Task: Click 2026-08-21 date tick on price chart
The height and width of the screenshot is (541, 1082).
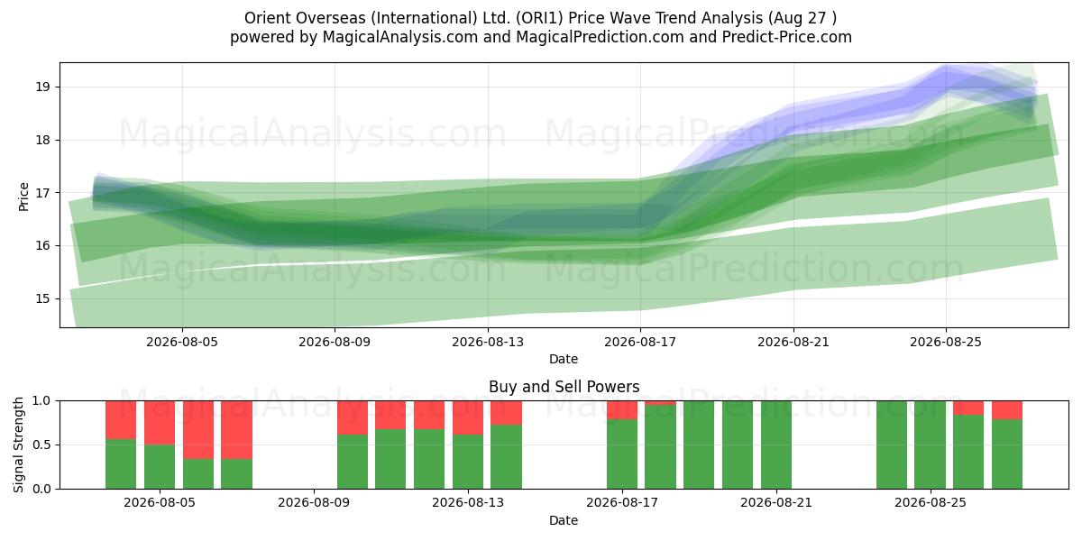Action: 793,342
